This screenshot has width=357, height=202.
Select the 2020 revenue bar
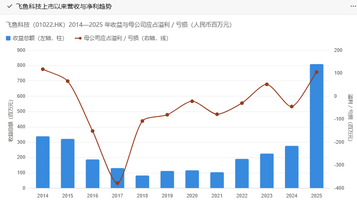click(192, 179)
